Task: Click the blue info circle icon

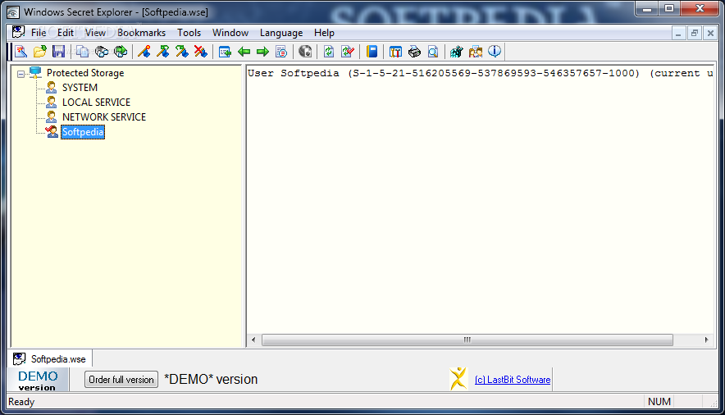Action: click(495, 52)
